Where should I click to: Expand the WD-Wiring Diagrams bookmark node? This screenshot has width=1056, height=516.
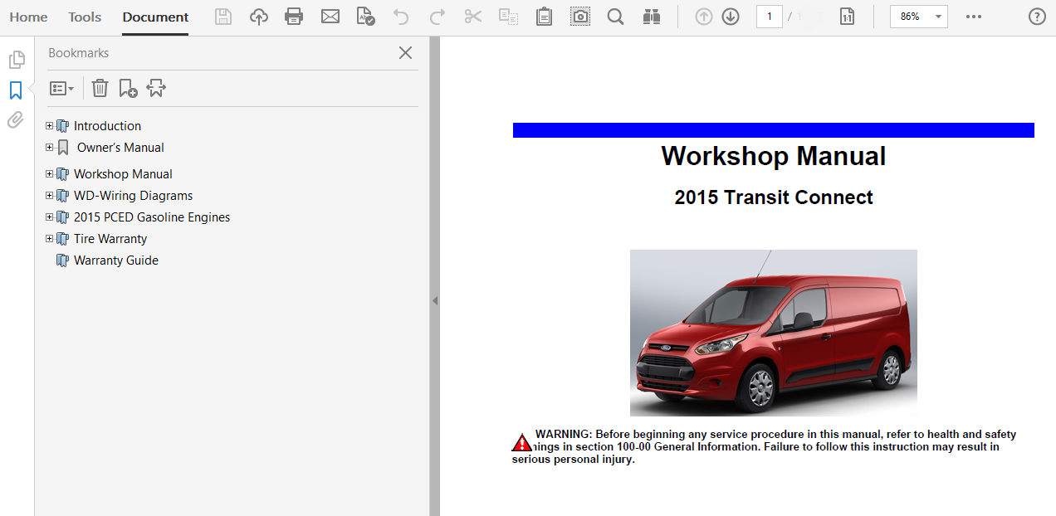click(x=49, y=196)
